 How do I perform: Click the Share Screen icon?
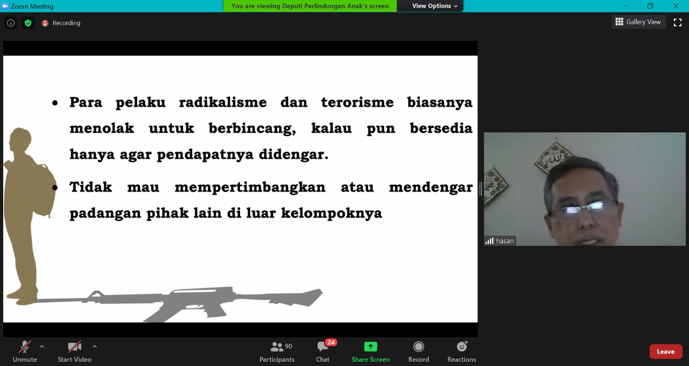pos(370,347)
